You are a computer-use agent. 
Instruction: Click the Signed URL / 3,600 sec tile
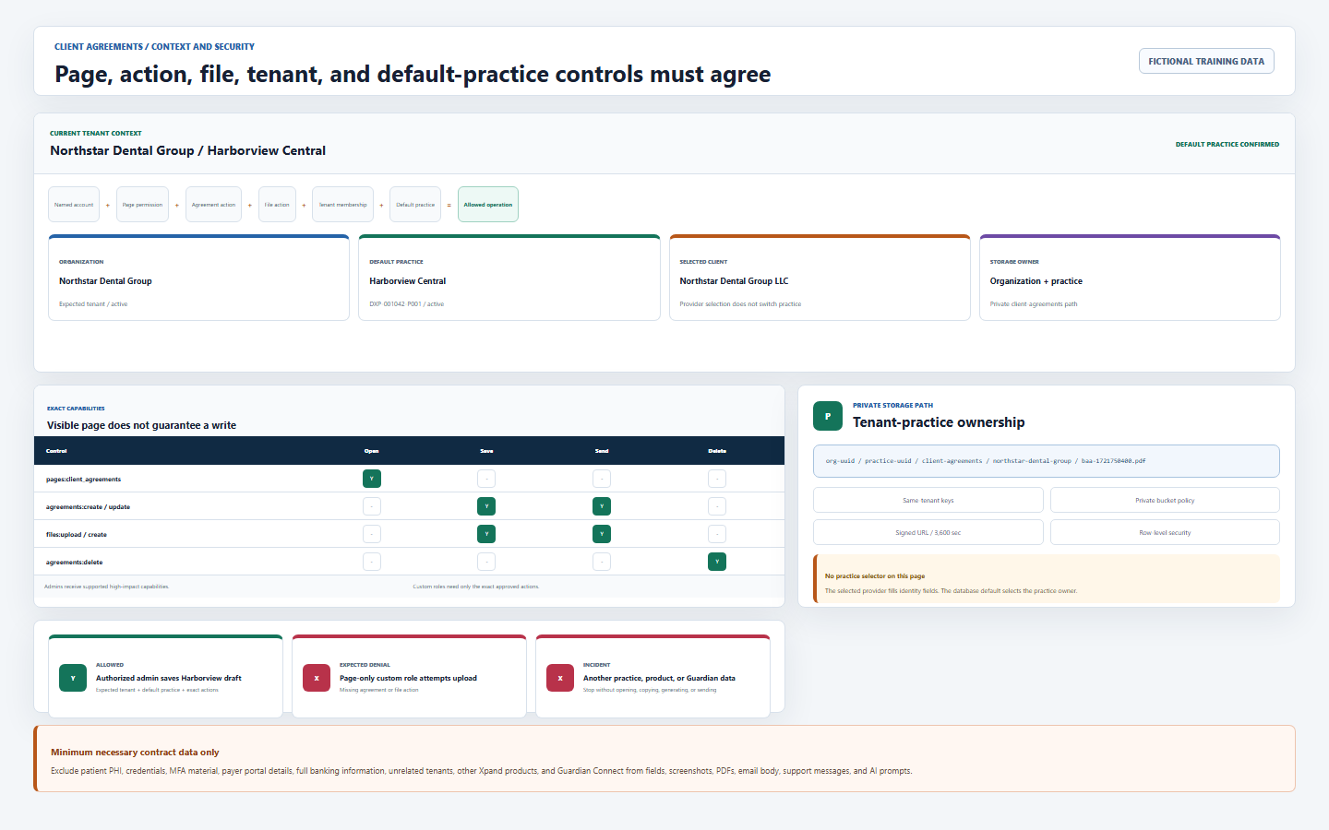point(928,532)
